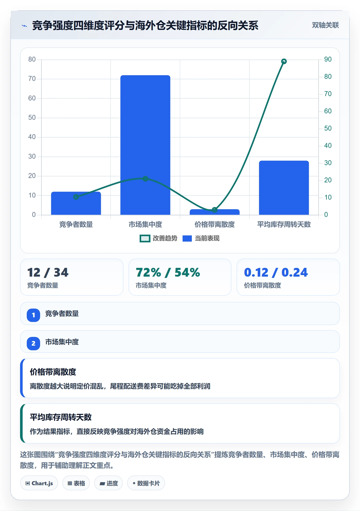Click the summary paragraph at bottom

(x=180, y=460)
